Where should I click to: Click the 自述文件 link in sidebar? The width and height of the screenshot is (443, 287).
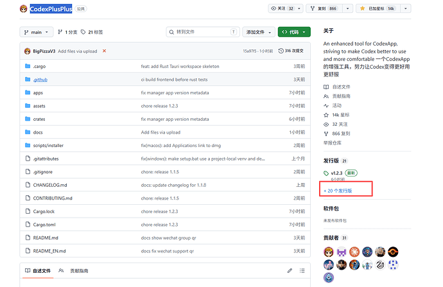(337, 87)
